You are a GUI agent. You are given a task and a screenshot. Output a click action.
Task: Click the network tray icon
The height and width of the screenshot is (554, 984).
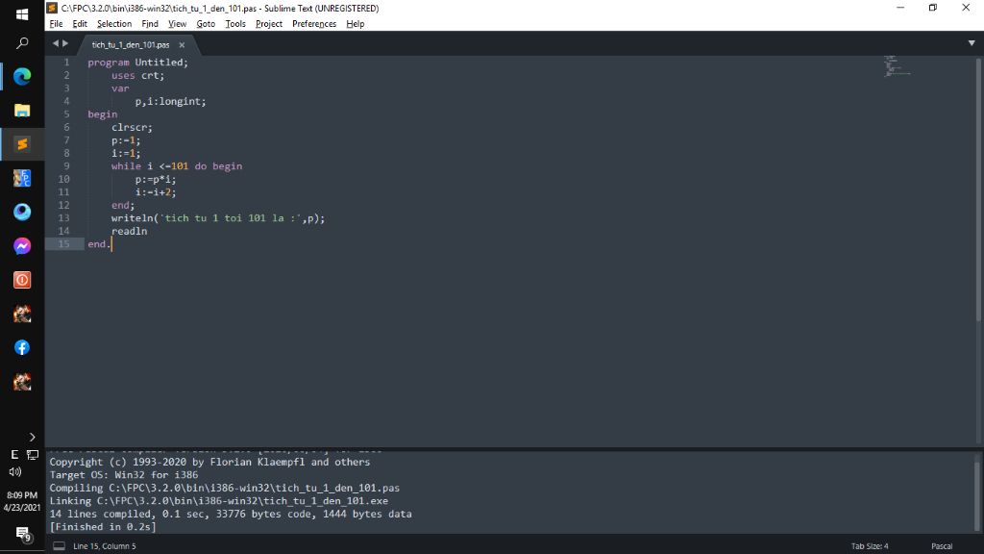point(33,455)
